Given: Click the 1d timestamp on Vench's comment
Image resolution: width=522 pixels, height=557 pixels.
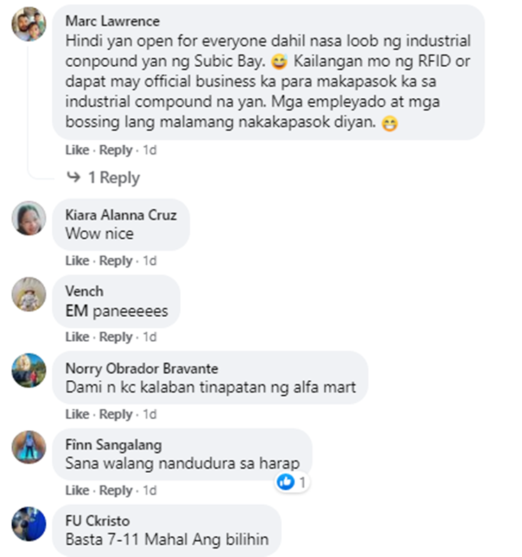Looking at the screenshot, I should [x=150, y=337].
